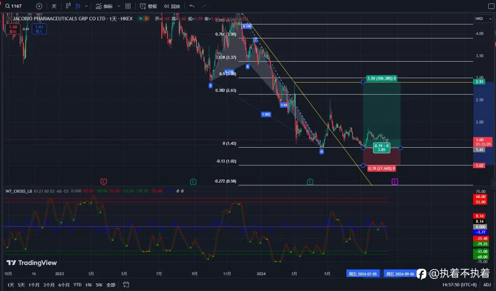Image resolution: width=496 pixels, height=291 pixels.
Task: Toggle ADJ adjusted data setting
Action: tap(487, 285)
